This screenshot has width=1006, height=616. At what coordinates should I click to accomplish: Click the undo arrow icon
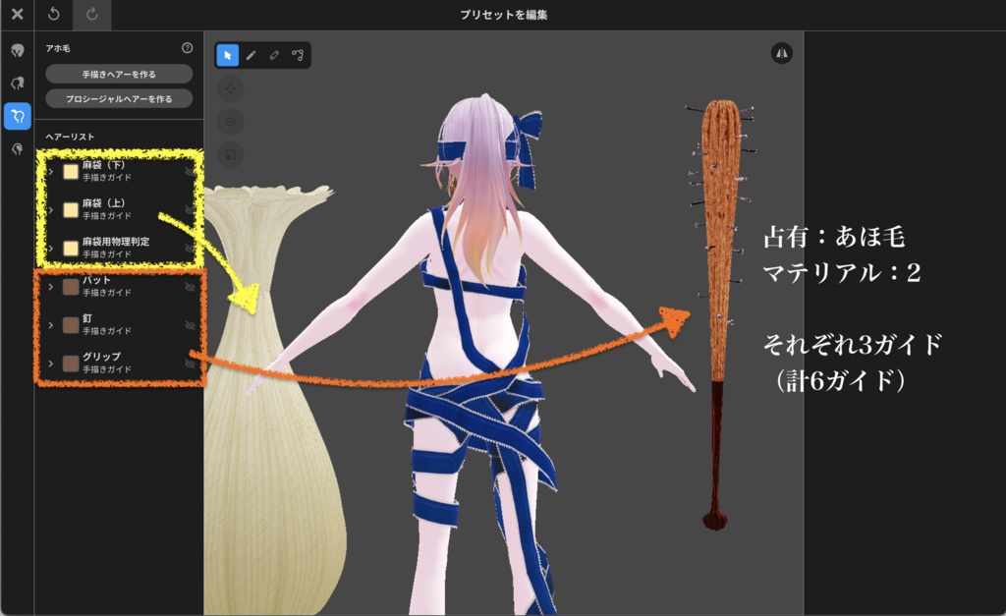(x=54, y=15)
